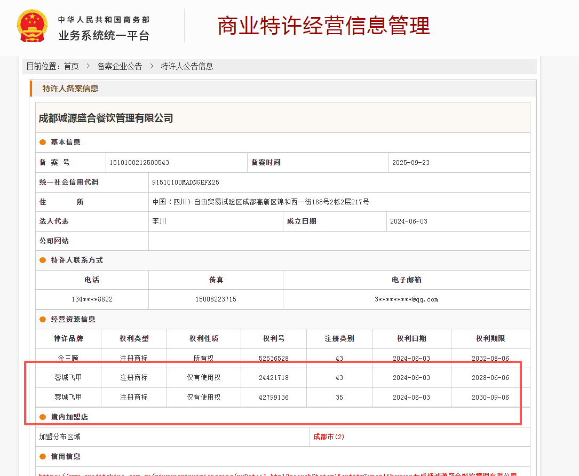Select filing number 1510100212500543

[x=139, y=162]
